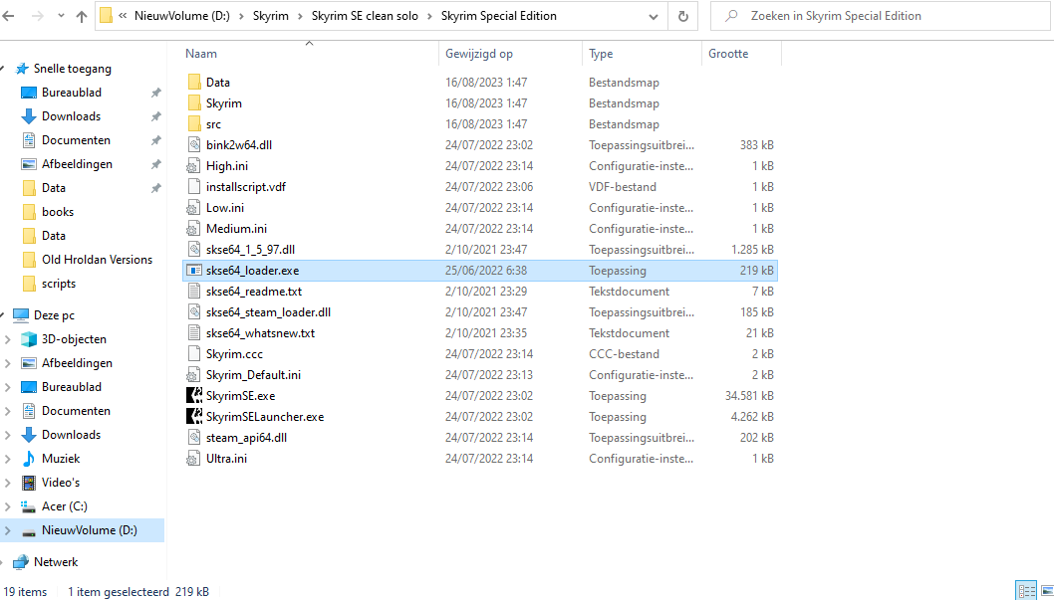Navigate forward with the forward arrow
The image size is (1054, 600).
pos(38,16)
